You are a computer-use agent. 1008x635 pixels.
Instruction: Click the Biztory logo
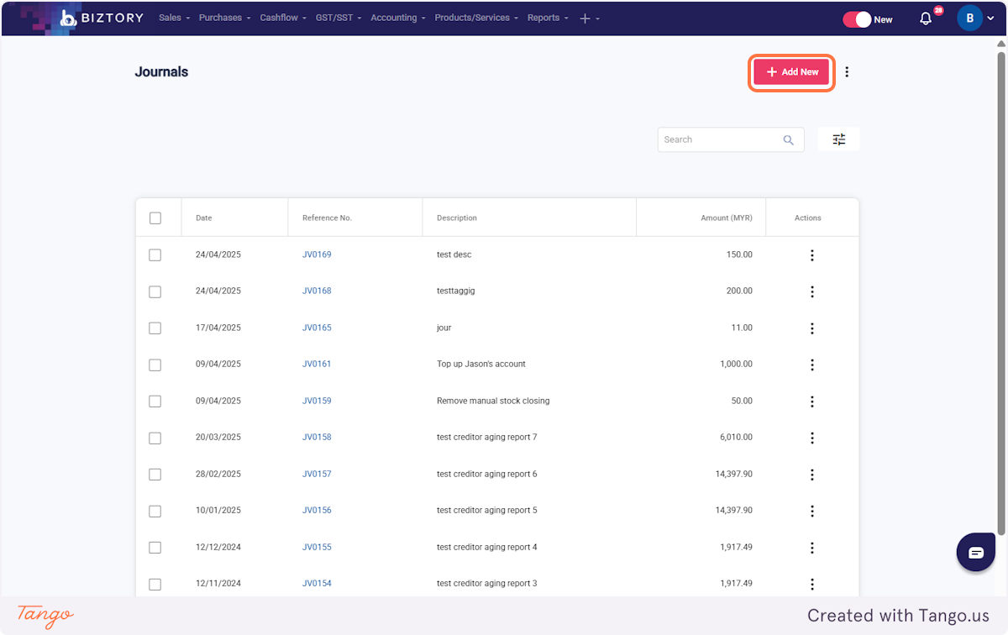pyautogui.click(x=102, y=18)
